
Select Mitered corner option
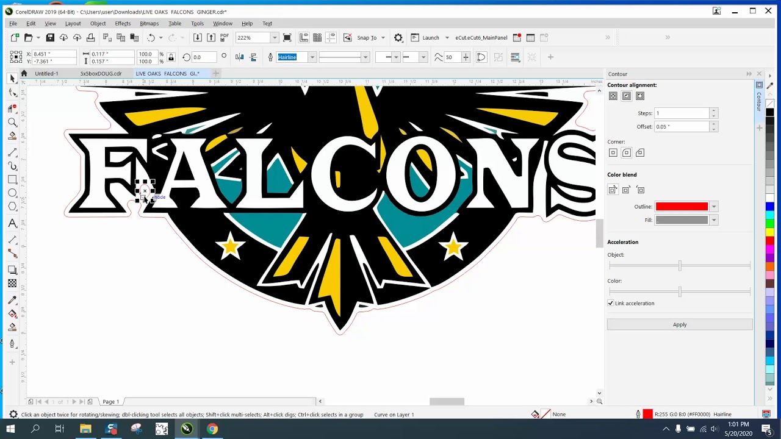point(613,152)
